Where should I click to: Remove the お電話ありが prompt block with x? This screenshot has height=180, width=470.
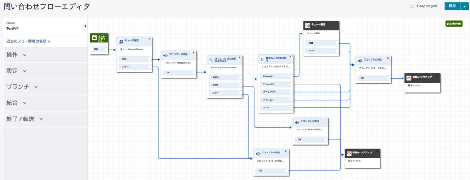click(194, 52)
